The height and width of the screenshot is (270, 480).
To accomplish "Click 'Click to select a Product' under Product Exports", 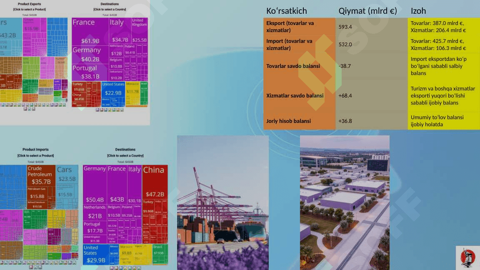I will click(30, 10).
